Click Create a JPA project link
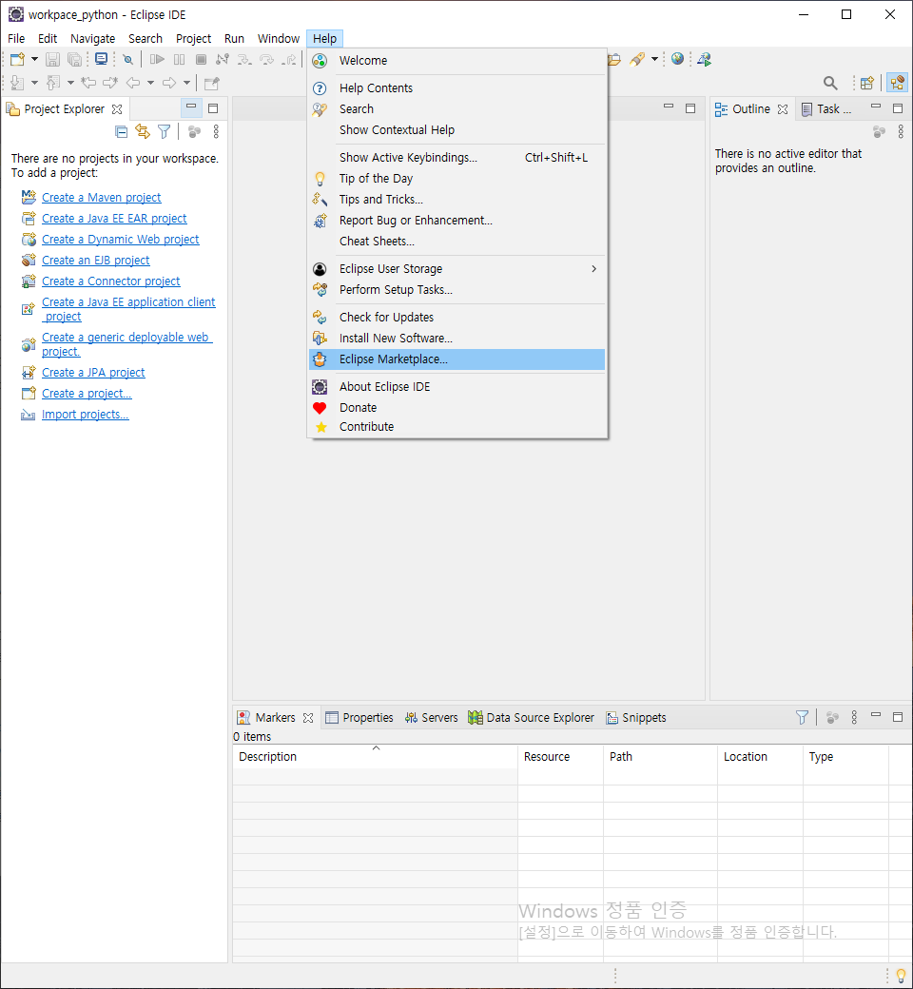 tap(93, 373)
